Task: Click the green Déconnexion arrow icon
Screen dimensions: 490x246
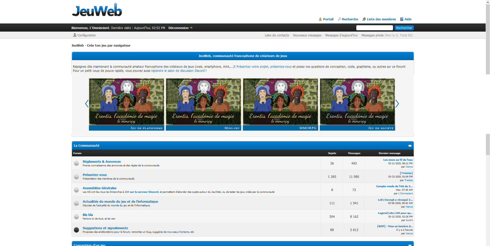Action: pos(191,28)
